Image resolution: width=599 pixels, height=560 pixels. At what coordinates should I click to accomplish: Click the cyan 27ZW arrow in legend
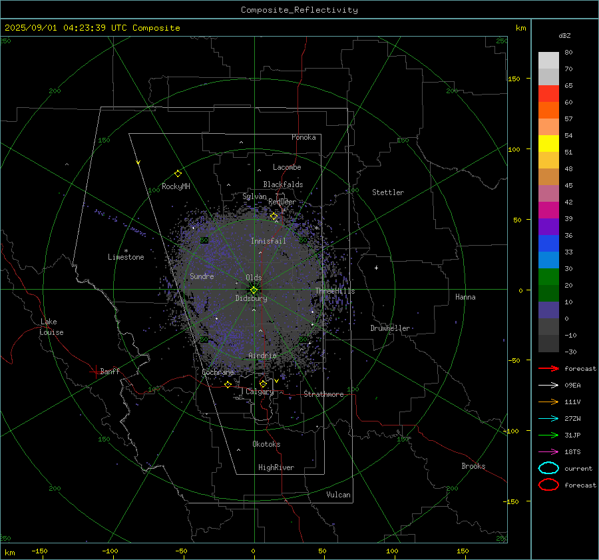coord(548,419)
